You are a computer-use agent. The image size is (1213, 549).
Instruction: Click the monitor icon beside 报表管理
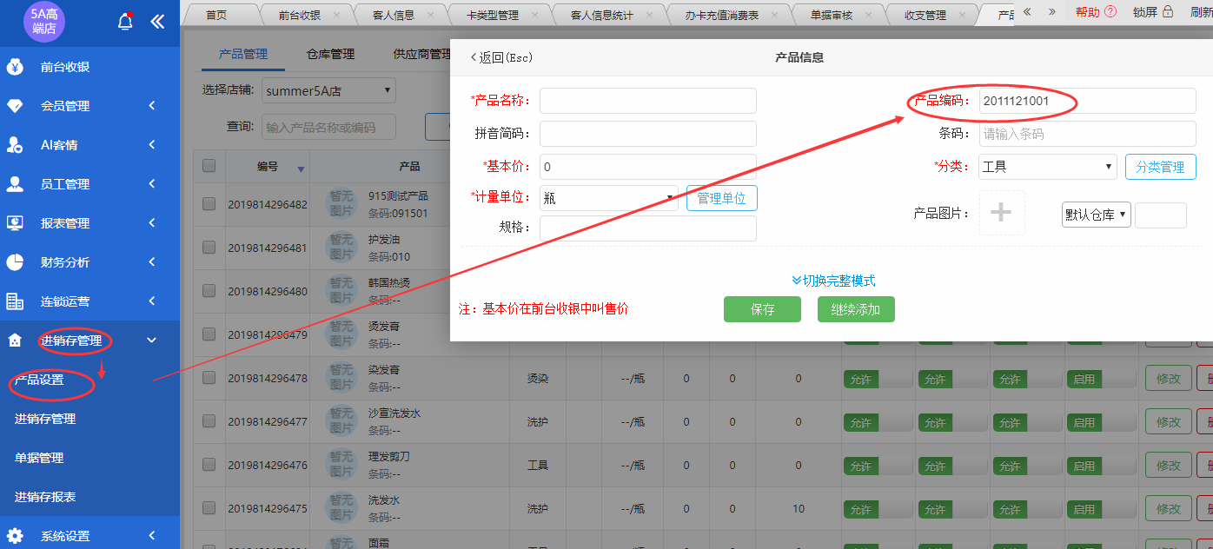click(x=15, y=223)
